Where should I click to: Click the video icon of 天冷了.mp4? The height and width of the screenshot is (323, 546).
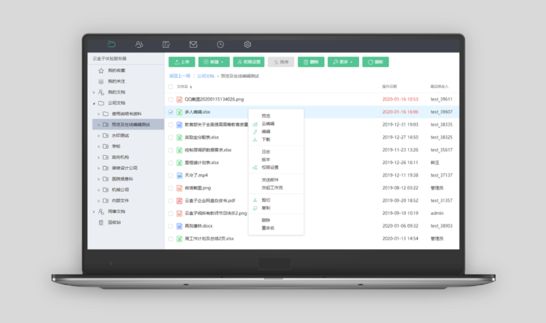click(179, 175)
